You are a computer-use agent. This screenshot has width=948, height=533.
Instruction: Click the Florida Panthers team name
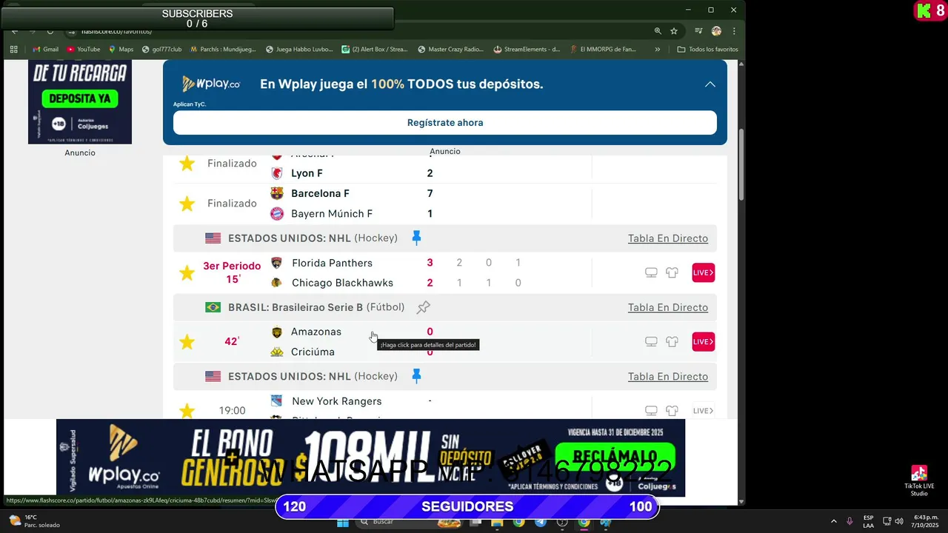[x=332, y=263]
